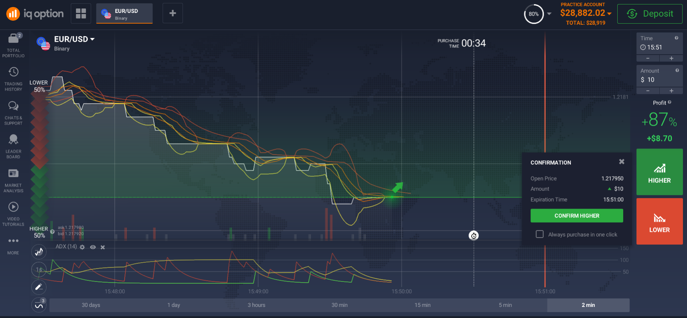Click the +$8.70 profit amount
This screenshot has width=687, height=318.
[659, 139]
